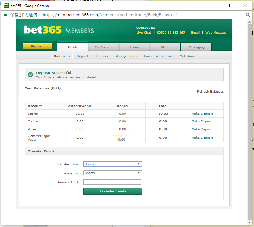Click the Your Balances (USD) heading

click(43, 88)
